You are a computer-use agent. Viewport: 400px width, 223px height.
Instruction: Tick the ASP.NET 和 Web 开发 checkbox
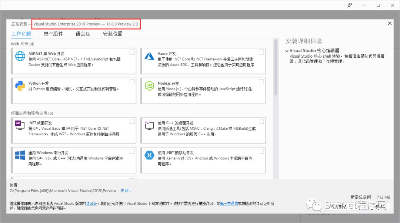pyautogui.click(x=132, y=52)
